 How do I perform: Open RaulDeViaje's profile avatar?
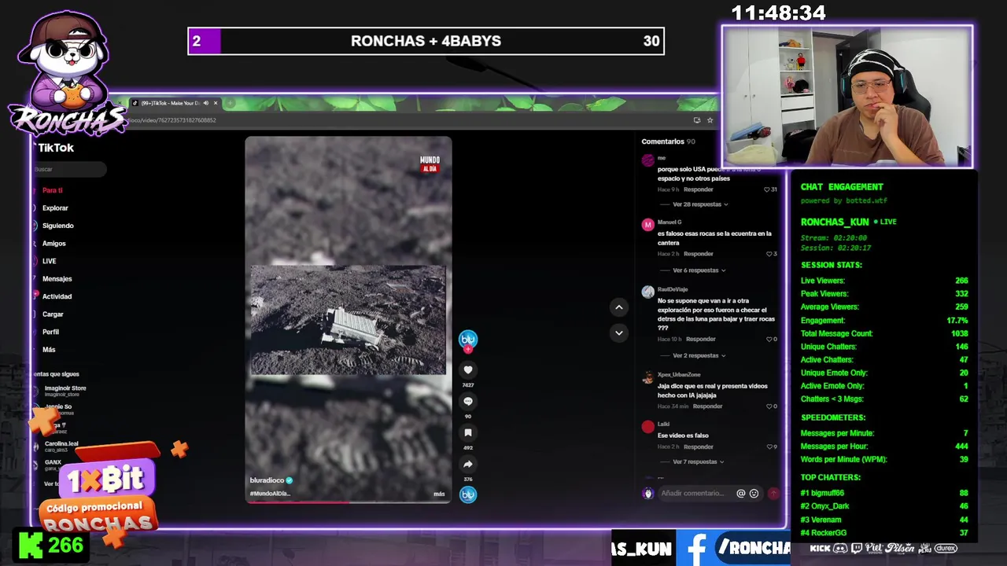pos(647,292)
